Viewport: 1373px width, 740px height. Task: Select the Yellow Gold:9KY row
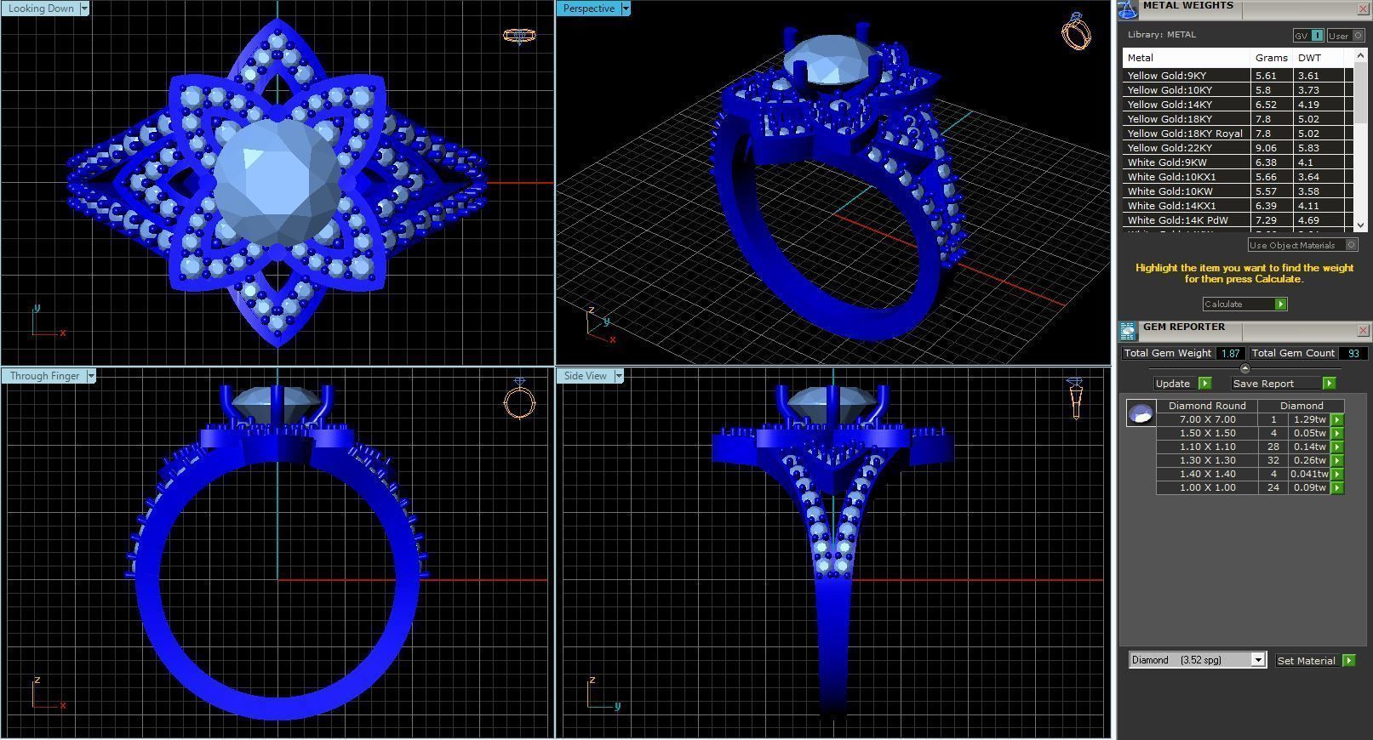coord(1238,76)
